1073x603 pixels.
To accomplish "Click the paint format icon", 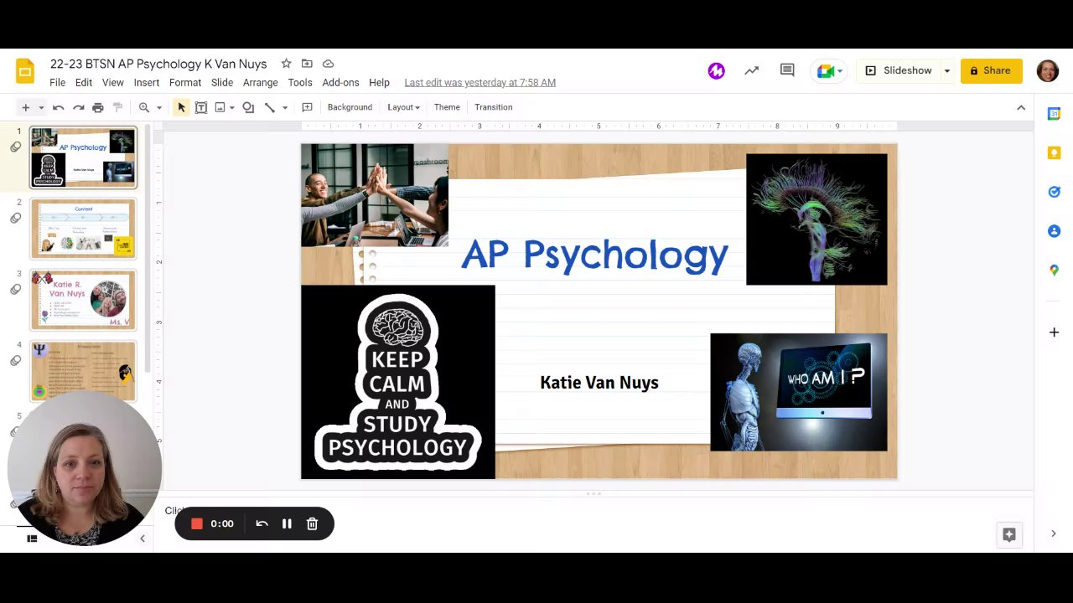I will (118, 107).
